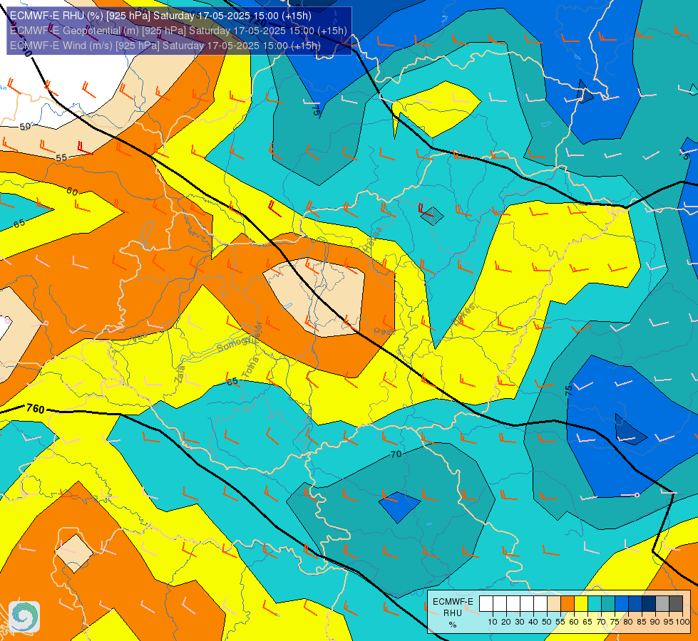Pick the yellow 60–65 legend swatch
The width and height of the screenshot is (698, 641).
pos(581,604)
